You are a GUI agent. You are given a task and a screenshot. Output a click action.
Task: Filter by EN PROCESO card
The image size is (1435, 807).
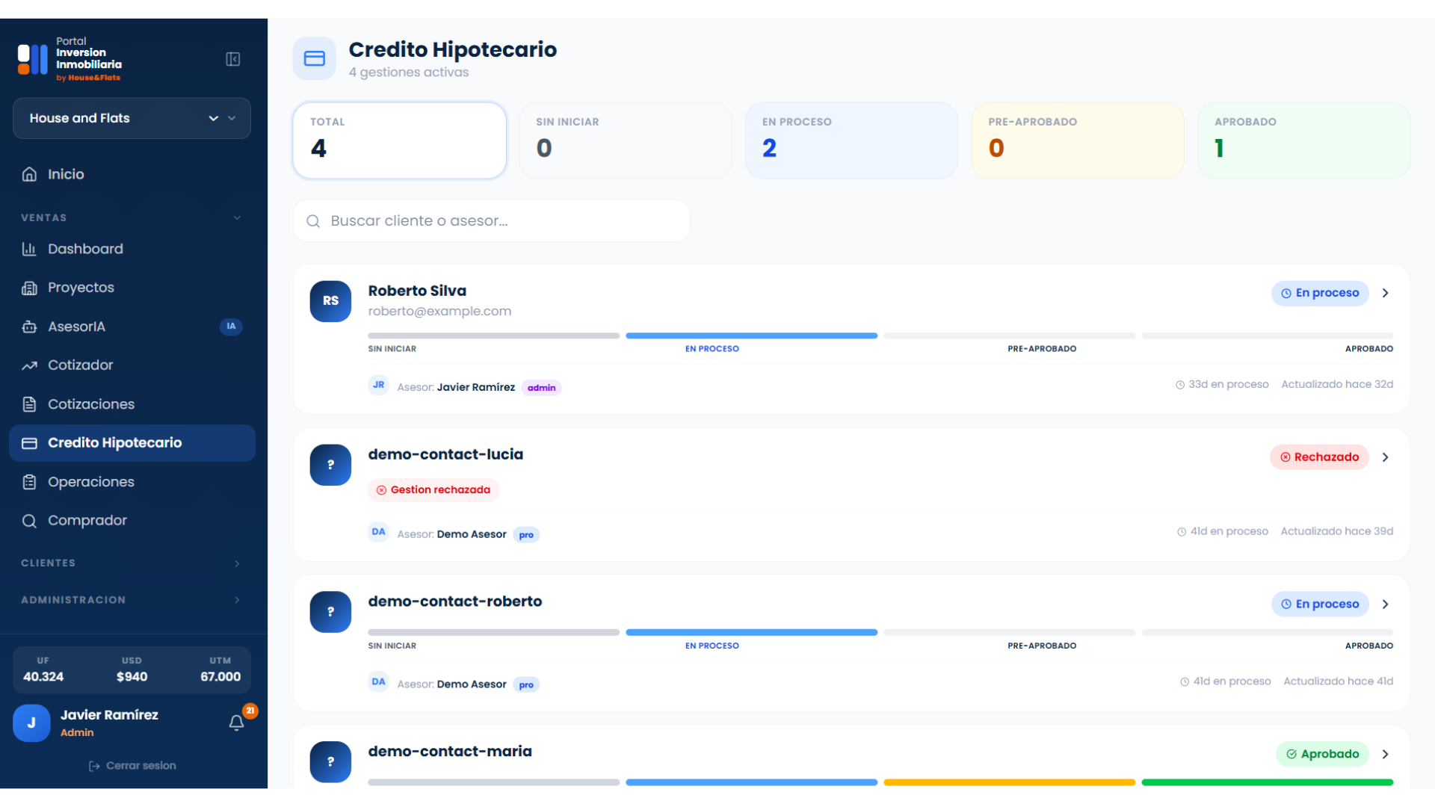click(x=852, y=140)
